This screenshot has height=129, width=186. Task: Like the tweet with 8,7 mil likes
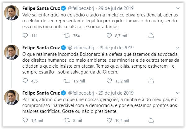coord(108,36)
